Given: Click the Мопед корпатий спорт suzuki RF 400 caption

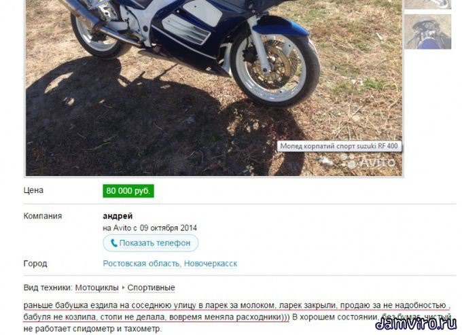Looking at the screenshot, I should click(x=339, y=146).
